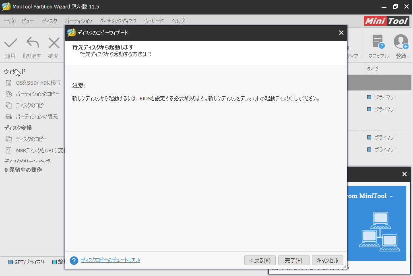Open the ダイナミックディスク menu
This screenshot has height=276, width=413.
(x=118, y=21)
